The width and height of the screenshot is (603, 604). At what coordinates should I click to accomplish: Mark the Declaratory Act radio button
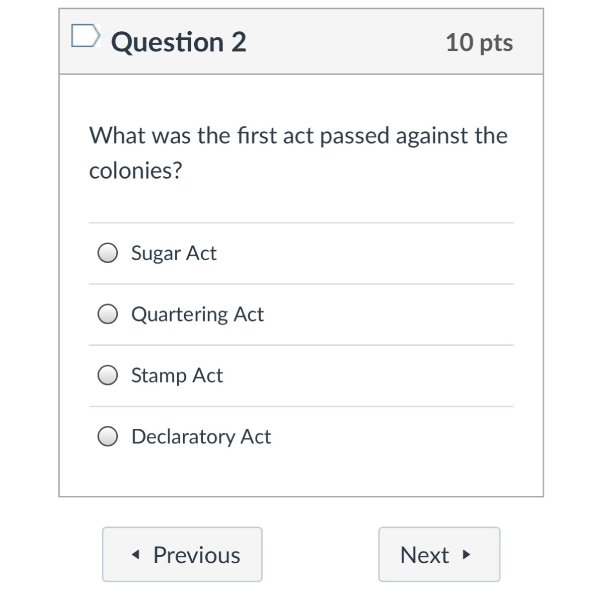tap(108, 437)
